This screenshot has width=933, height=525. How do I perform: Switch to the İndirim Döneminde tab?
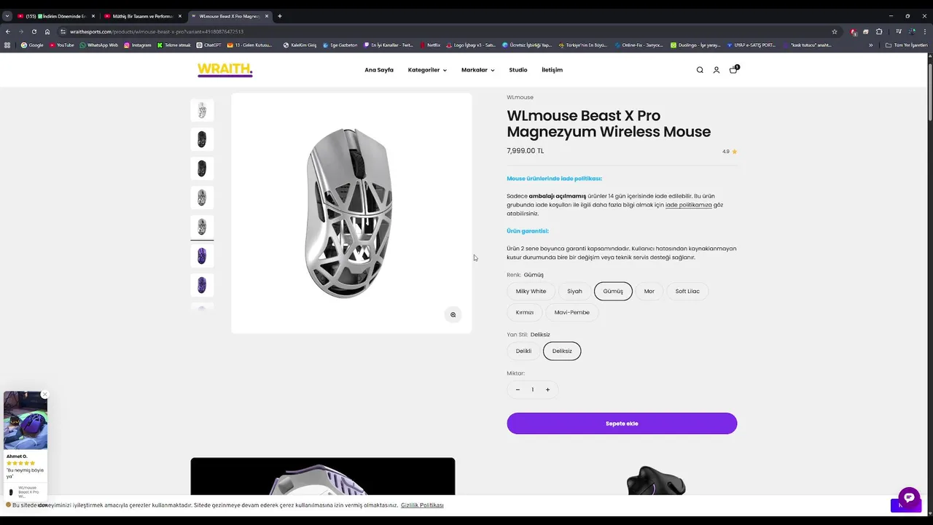(55, 16)
